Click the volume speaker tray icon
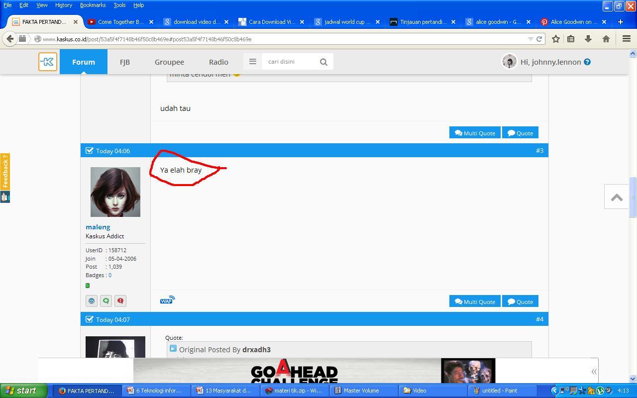Viewport: 637px width, 398px height. pyautogui.click(x=609, y=391)
